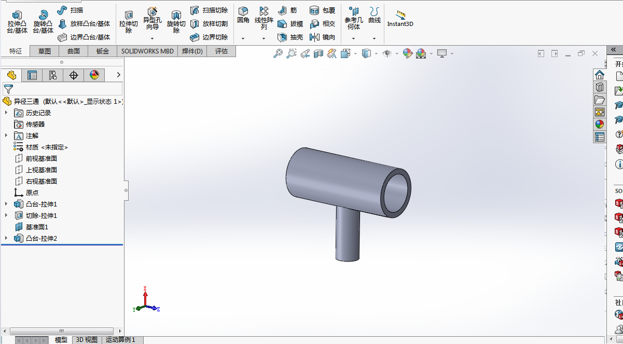Select 基准面1 in the tree
Screen dimensions: 623x344
pyautogui.click(x=31, y=227)
